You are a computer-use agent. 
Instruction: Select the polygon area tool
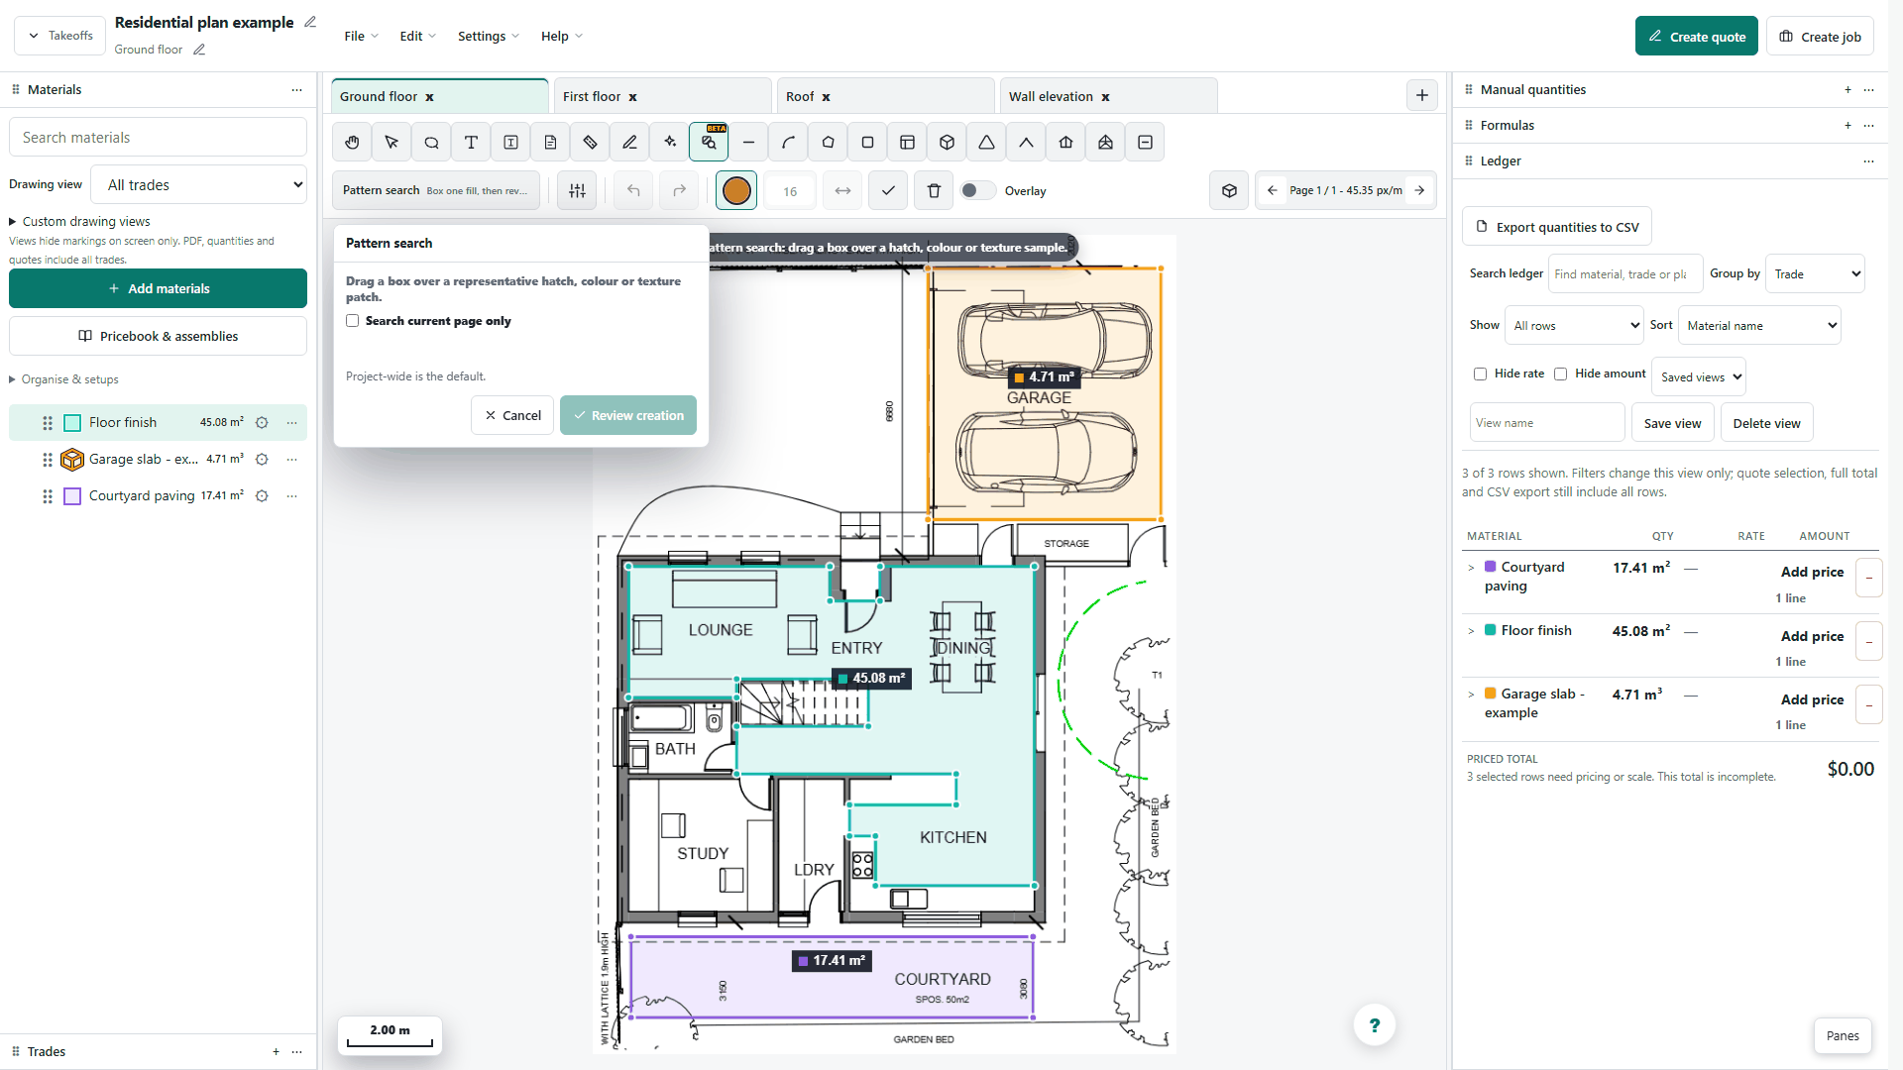click(828, 143)
